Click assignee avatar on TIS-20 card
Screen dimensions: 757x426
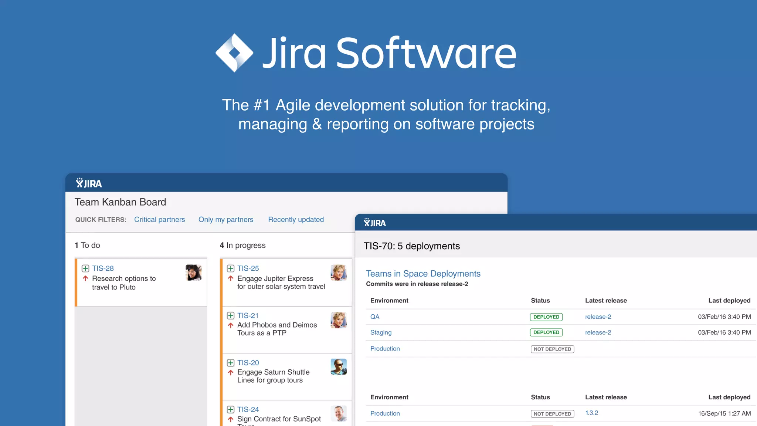339,367
